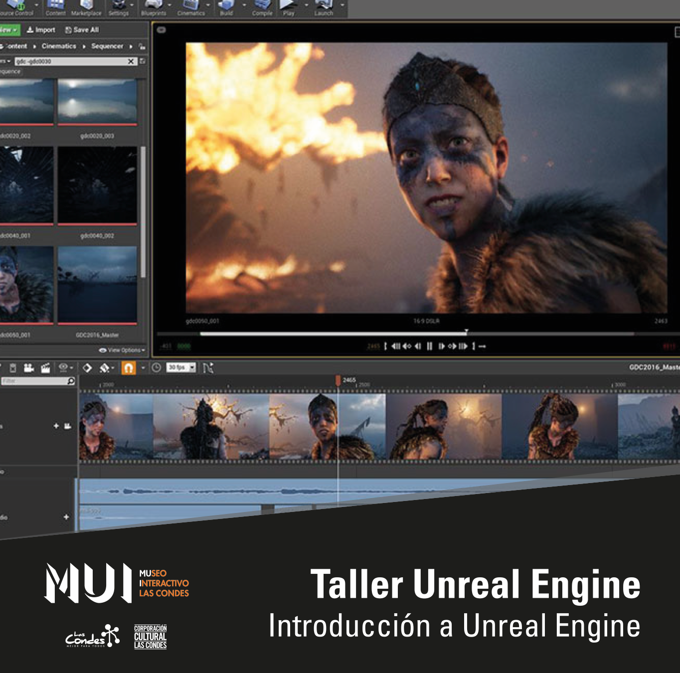Viewport: 680px width, 673px height.
Task: Select the Sequencer folder in the breadcrumb path
Action: coord(107,46)
